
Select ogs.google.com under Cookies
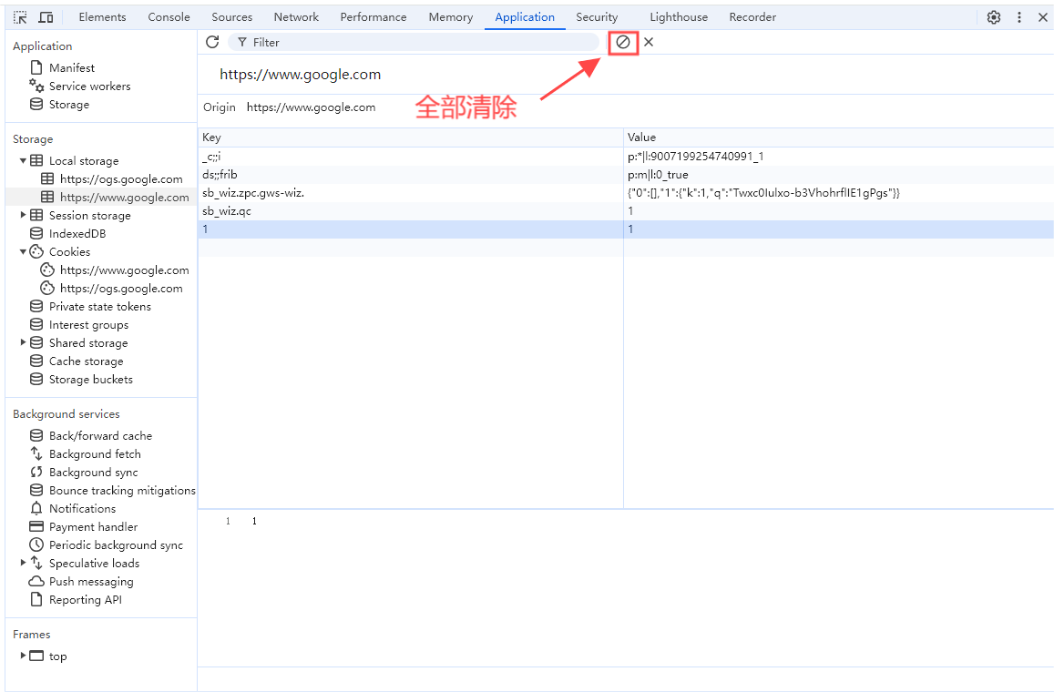coord(121,289)
